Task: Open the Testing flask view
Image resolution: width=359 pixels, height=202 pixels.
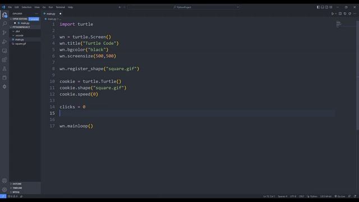Action: coord(4,68)
